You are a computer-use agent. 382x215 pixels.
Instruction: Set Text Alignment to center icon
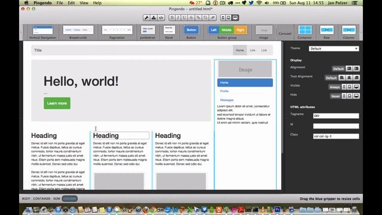tap(349, 78)
